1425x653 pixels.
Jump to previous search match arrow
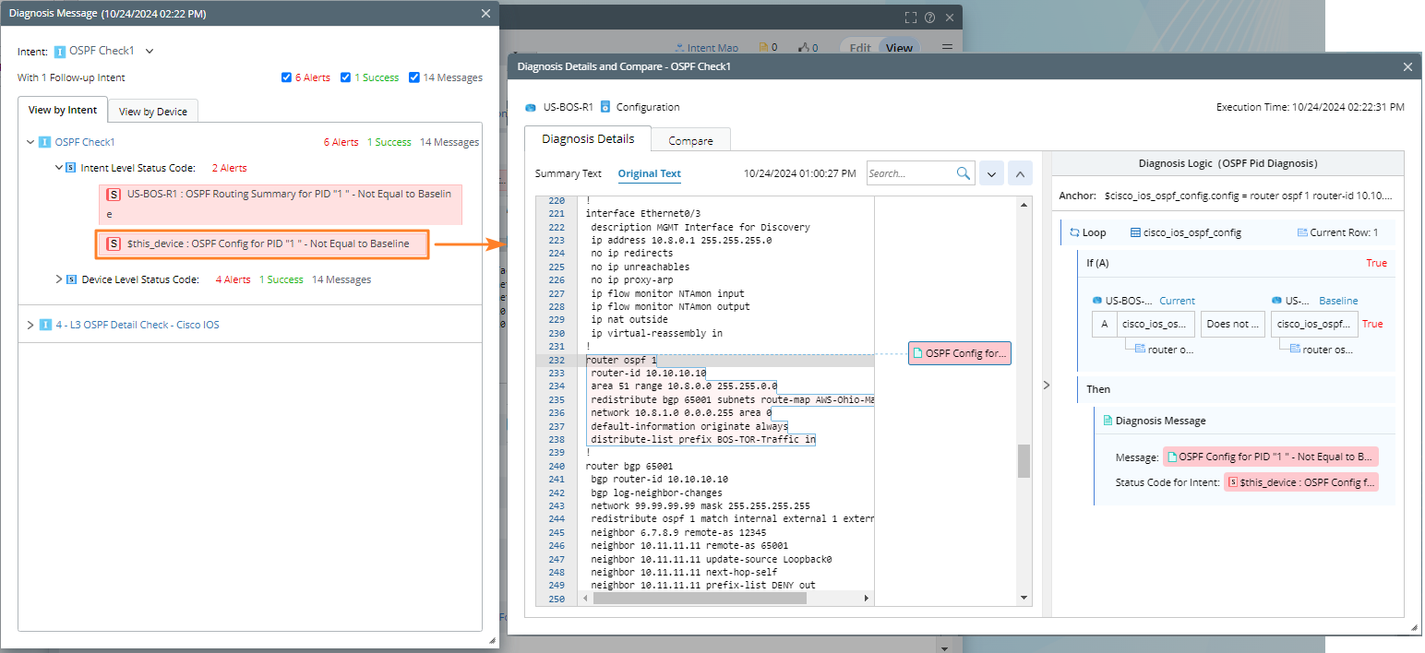[x=1019, y=173]
